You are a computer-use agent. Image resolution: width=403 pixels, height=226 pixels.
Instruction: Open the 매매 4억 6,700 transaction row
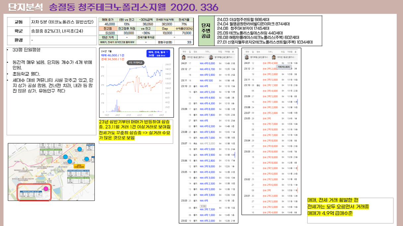pyautogui.click(x=208, y=69)
